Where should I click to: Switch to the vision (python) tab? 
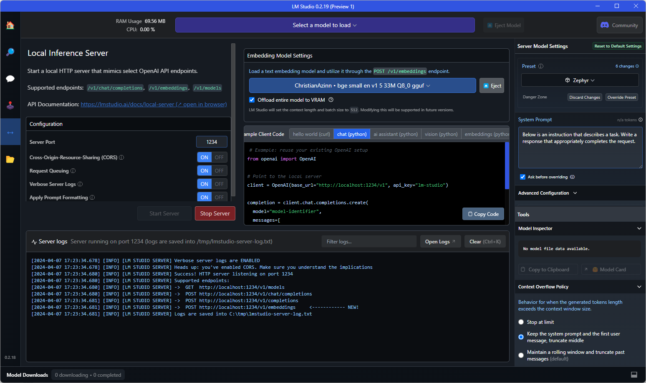pyautogui.click(x=441, y=134)
